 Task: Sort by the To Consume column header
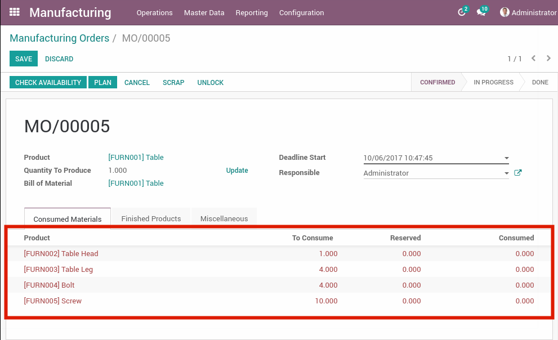313,238
